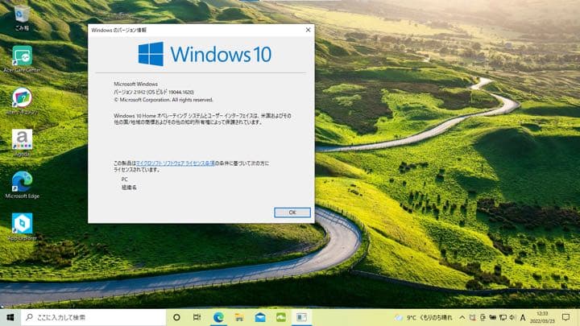Click the battery icon in system tray
580x326 pixels.
tap(493, 317)
